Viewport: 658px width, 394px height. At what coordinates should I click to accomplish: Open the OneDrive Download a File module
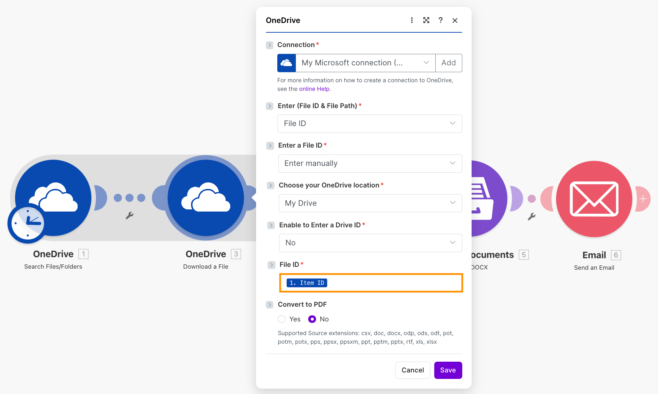(206, 198)
